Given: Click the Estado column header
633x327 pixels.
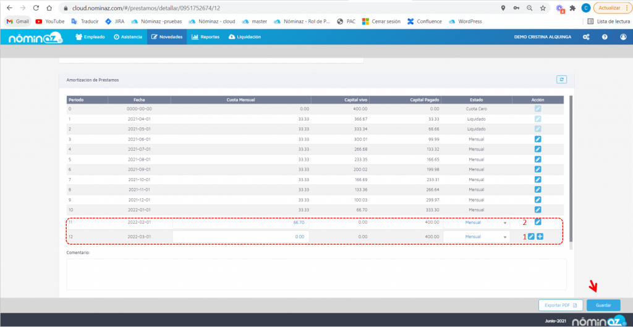Looking at the screenshot, I should pyautogui.click(x=477, y=100).
